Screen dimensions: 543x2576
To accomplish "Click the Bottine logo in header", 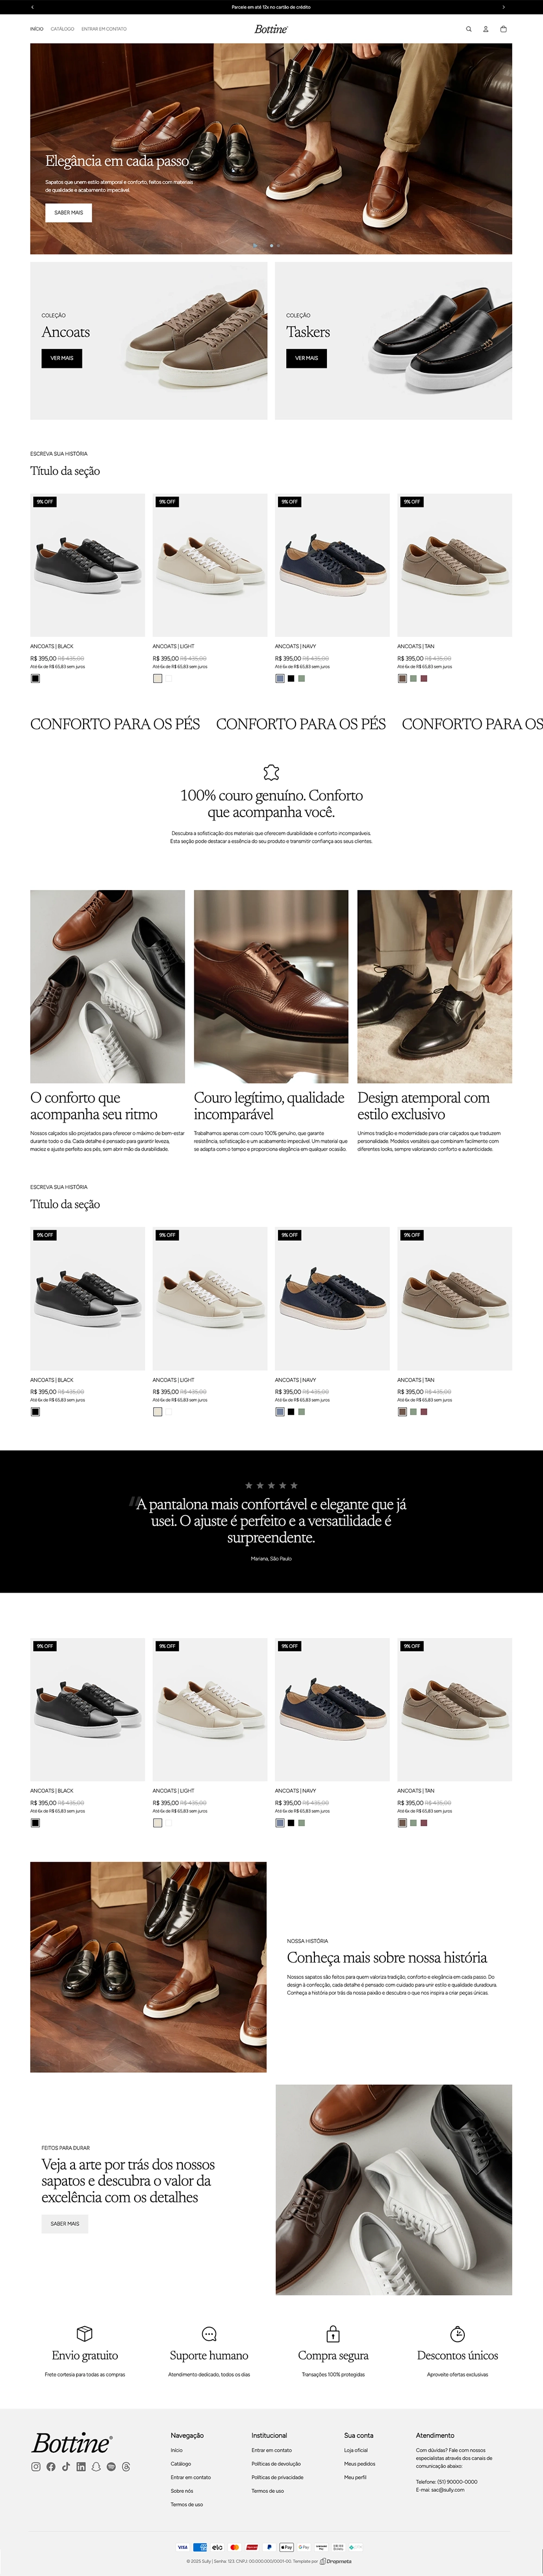I will coord(271,29).
